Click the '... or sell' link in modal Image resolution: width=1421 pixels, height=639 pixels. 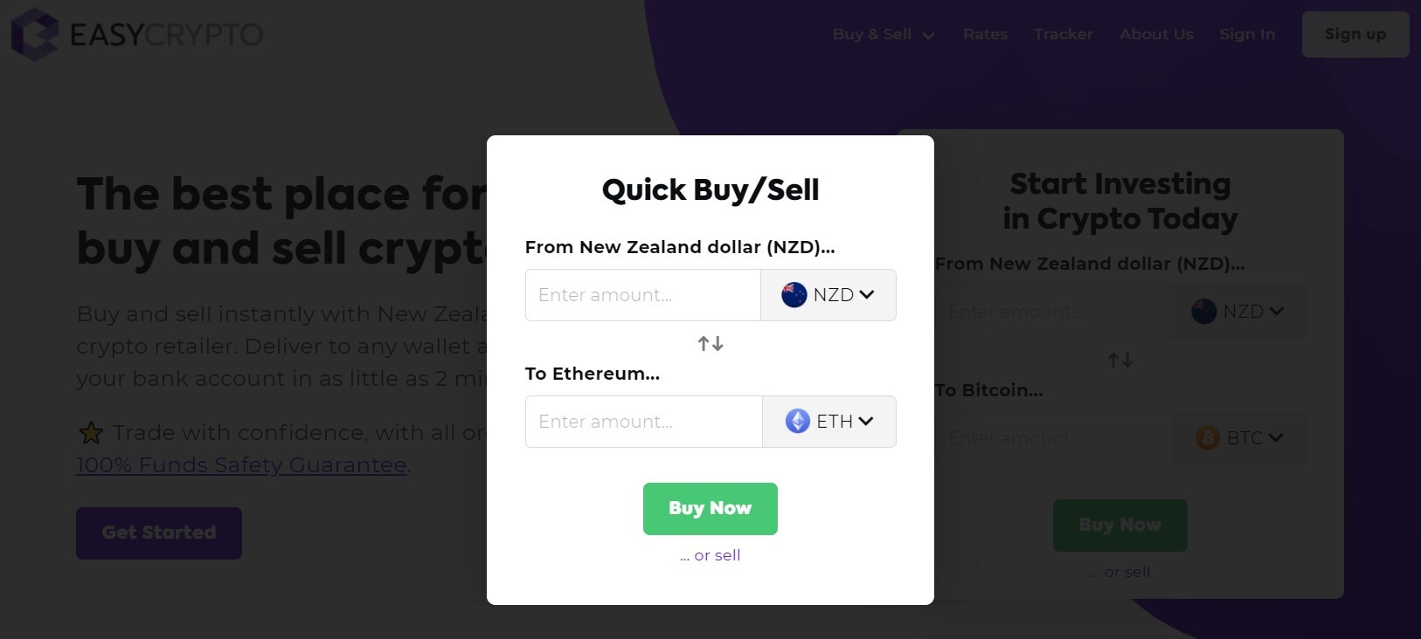pyautogui.click(x=710, y=555)
